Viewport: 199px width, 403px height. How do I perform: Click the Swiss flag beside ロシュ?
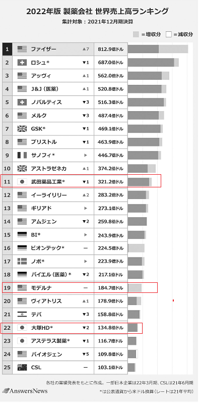tap(22, 62)
